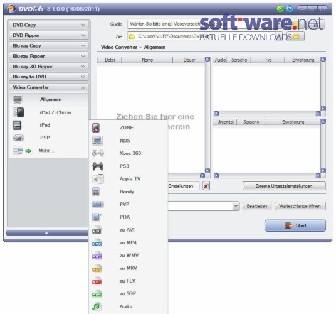Expand the Blu-ray to DVD section
This screenshot has width=336, height=314.
(49, 77)
